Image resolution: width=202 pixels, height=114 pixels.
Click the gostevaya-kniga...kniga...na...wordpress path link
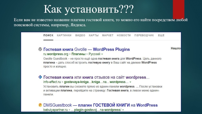coord(96,82)
